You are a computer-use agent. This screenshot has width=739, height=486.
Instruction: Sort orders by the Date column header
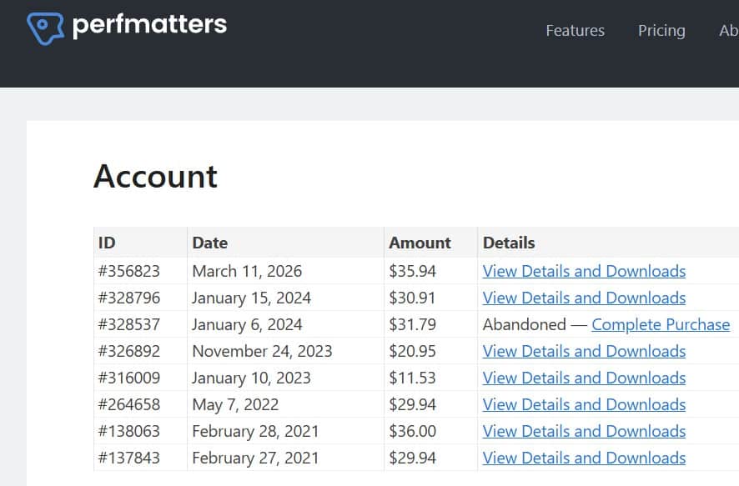209,243
